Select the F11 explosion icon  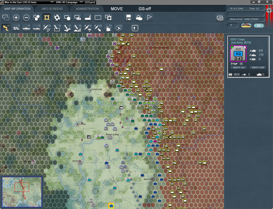(108, 28)
